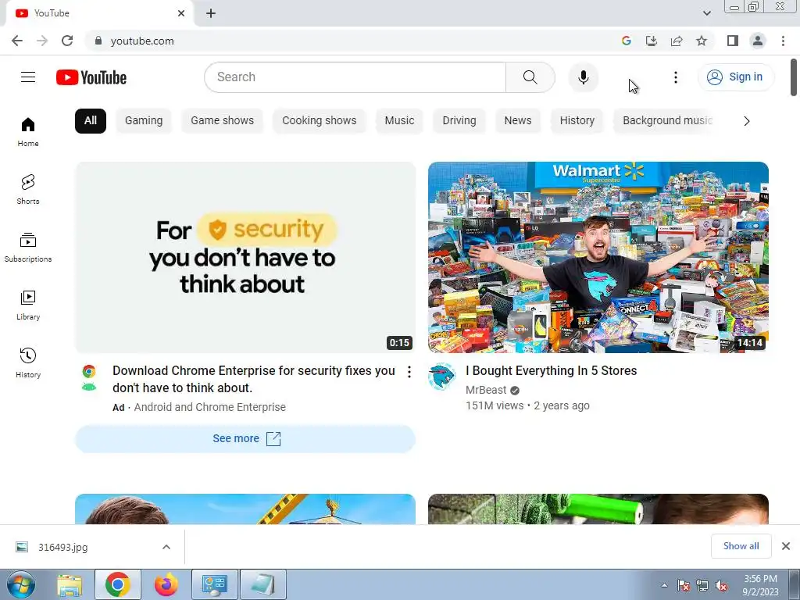The width and height of the screenshot is (800, 600).
Task: Go back with browser back arrow
Action: tap(17, 41)
